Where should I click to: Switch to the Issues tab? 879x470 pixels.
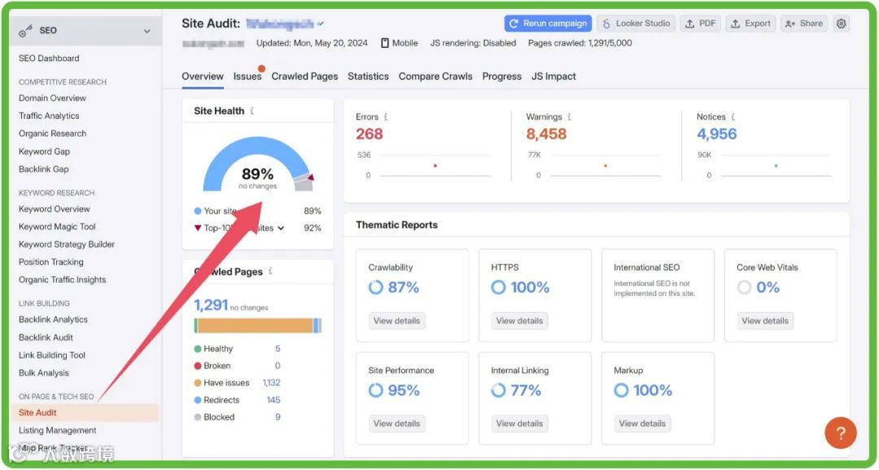tap(247, 76)
